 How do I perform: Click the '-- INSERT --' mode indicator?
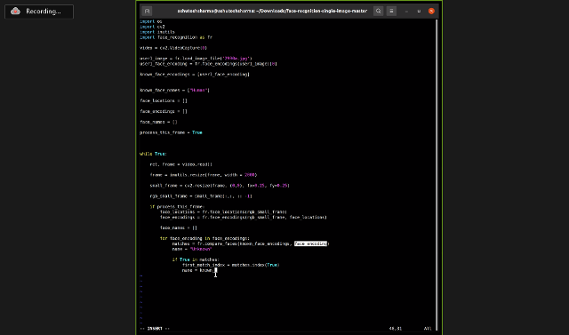coord(155,329)
